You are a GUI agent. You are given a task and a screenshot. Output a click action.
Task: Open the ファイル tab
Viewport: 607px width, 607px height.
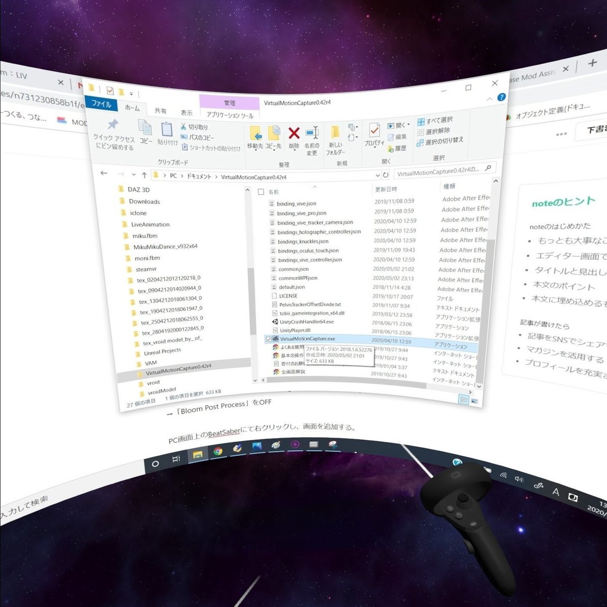point(101,104)
